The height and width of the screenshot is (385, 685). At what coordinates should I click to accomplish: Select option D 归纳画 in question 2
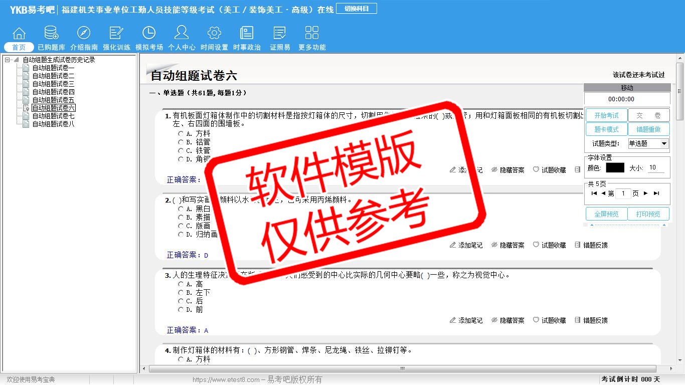click(181, 235)
